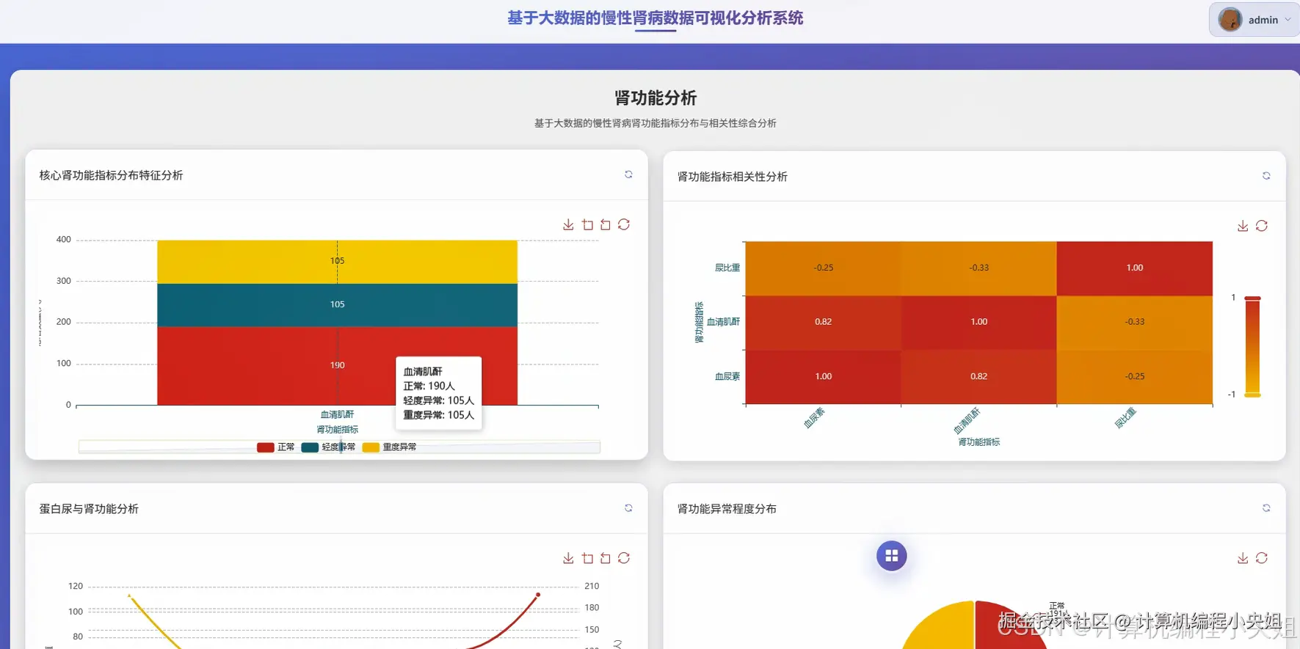Viewport: 1300px width, 649px height.
Task: Enable zoom area on bar chart
Action: pyautogui.click(x=587, y=224)
